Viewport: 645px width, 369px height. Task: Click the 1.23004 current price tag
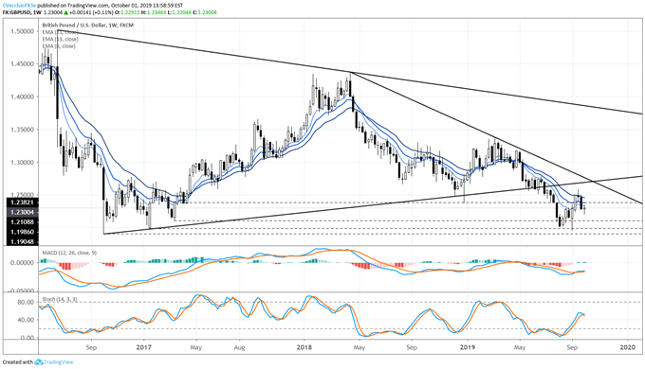[x=23, y=212]
